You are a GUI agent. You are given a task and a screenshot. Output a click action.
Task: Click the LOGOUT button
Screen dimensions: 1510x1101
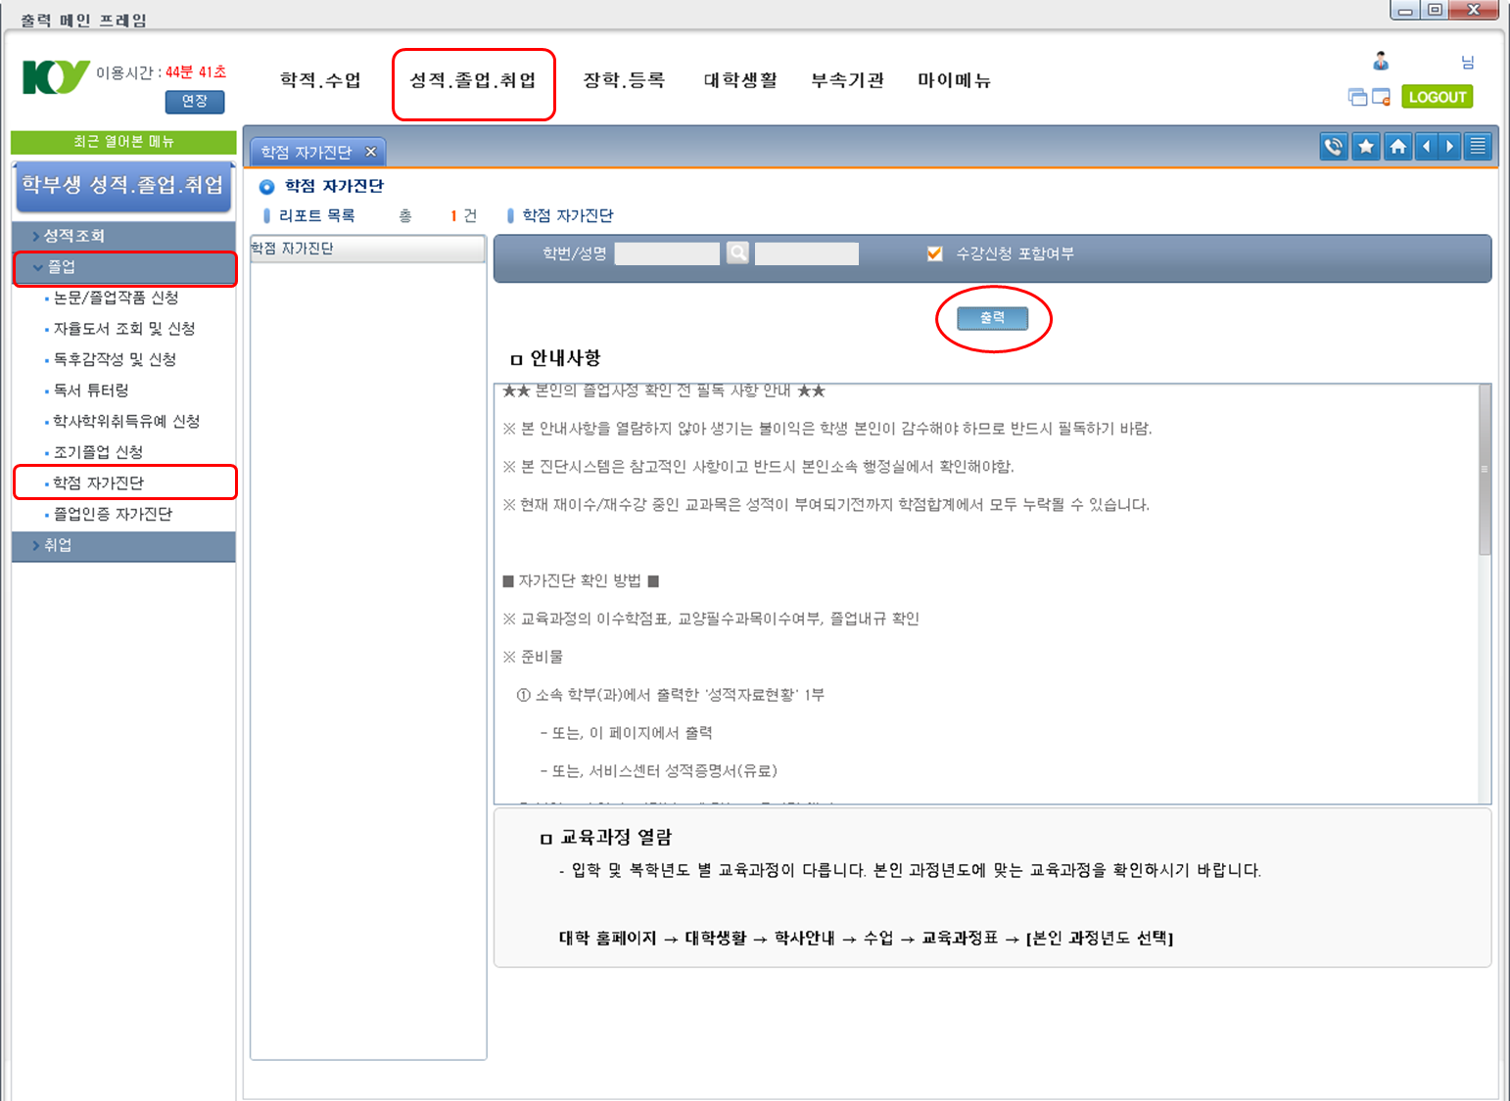point(1437,97)
